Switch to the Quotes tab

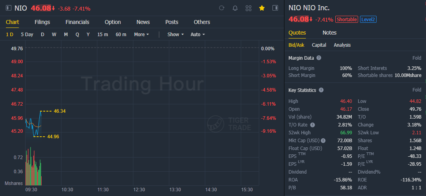pyautogui.click(x=297, y=33)
